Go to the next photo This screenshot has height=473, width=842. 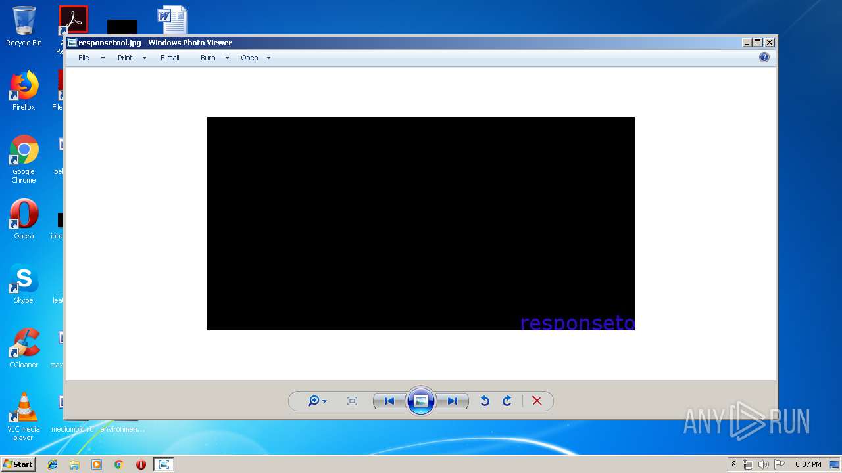click(453, 401)
